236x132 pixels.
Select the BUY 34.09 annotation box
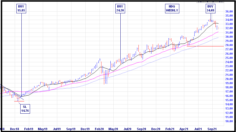210,9
